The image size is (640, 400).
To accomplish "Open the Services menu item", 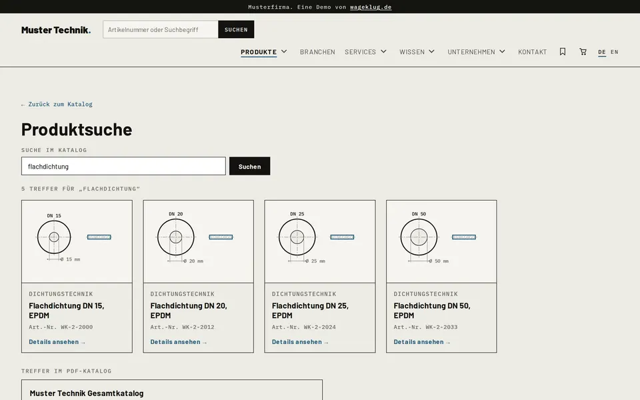I will point(361,52).
